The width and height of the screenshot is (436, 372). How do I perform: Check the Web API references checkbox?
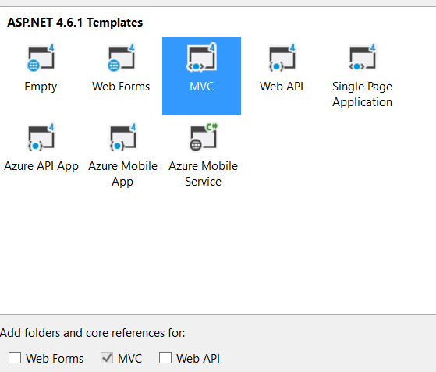click(165, 357)
